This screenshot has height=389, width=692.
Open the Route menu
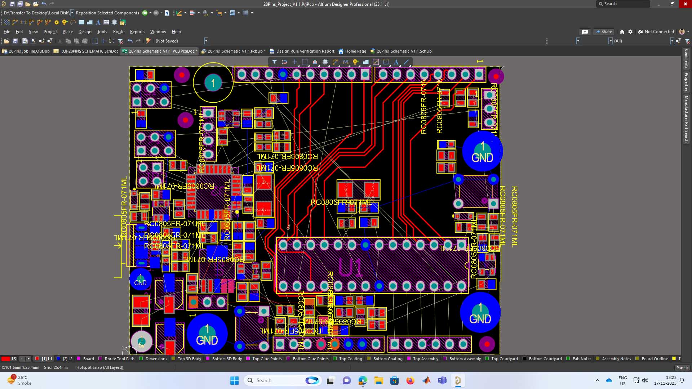click(119, 32)
